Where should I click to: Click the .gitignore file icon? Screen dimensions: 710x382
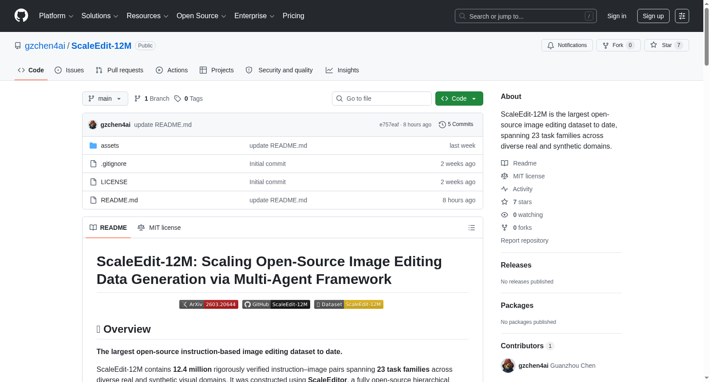93,164
